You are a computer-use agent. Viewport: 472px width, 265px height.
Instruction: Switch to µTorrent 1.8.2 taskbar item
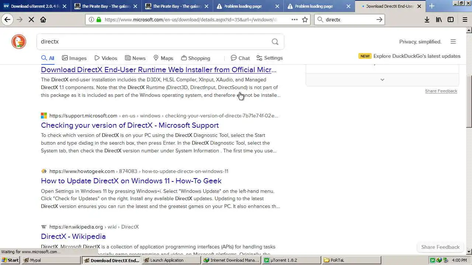pos(292,260)
